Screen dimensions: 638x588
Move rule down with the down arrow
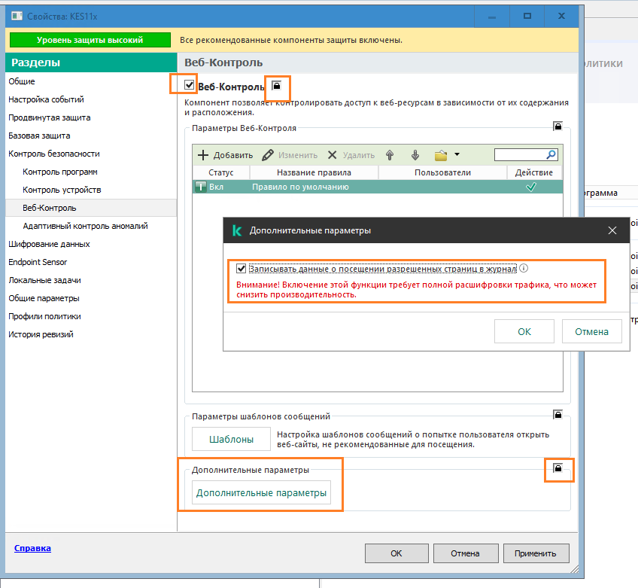415,155
